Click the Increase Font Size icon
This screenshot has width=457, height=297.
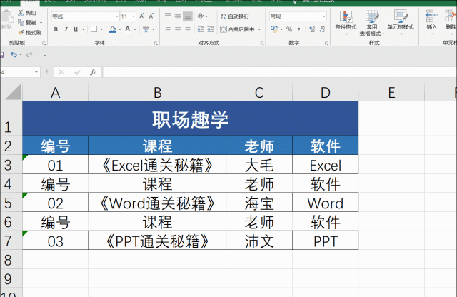(x=141, y=16)
